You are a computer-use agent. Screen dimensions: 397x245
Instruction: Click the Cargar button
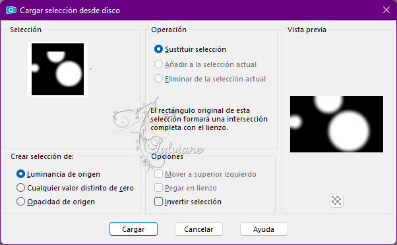133,229
